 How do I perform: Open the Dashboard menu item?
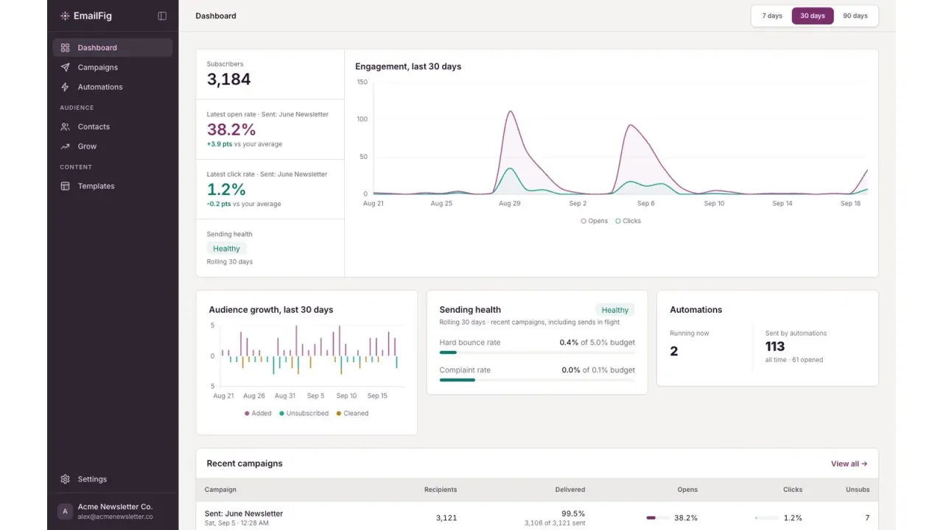(113, 48)
